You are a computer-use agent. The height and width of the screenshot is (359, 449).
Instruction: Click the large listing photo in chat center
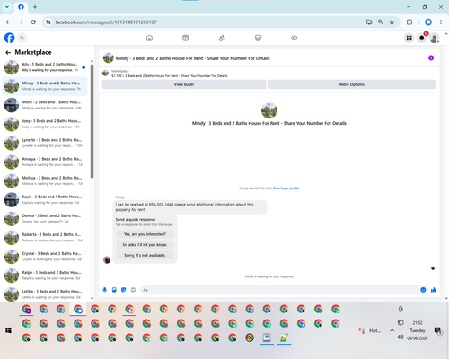269,110
